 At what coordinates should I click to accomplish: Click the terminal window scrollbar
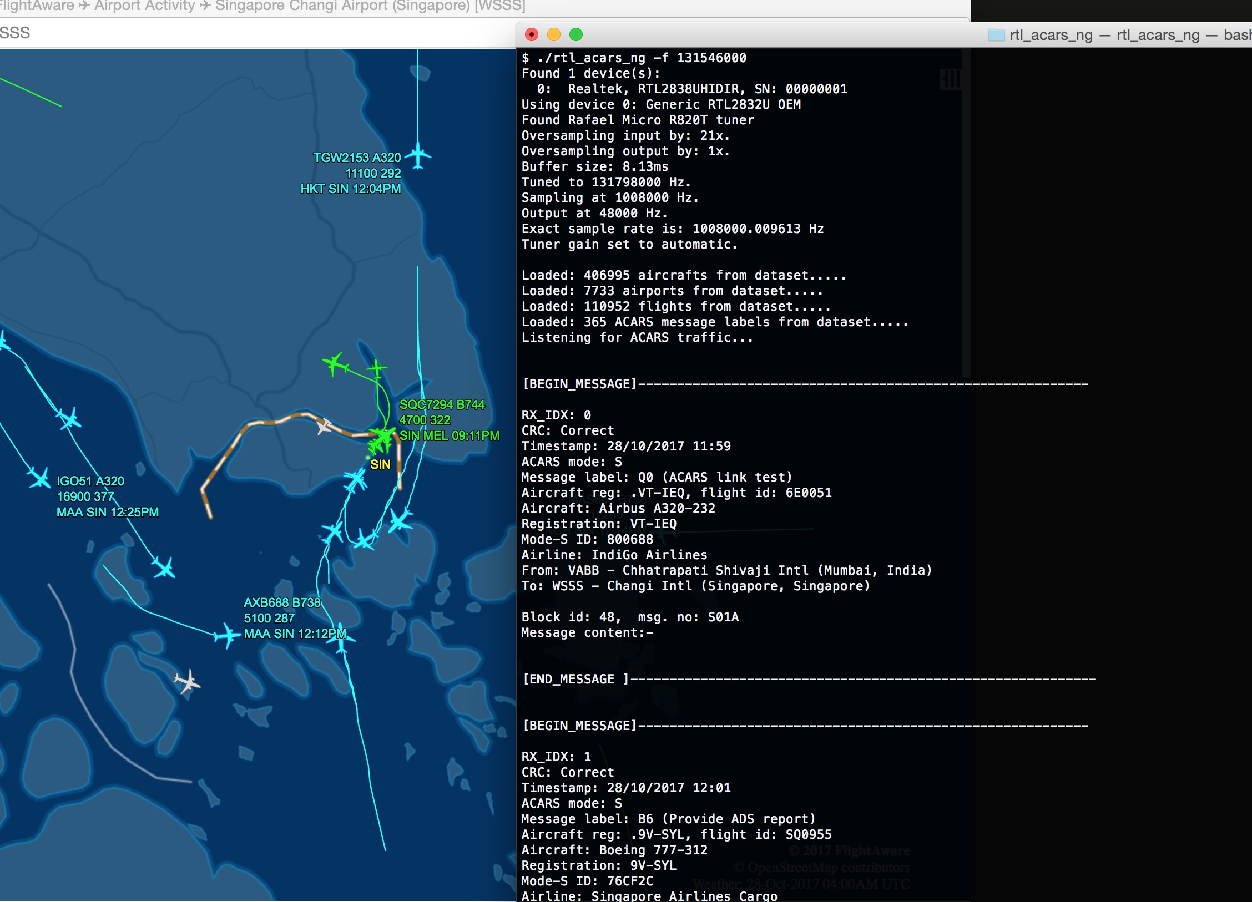click(966, 214)
